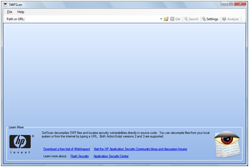The image size is (249, 167).
Task: Close the SWFScan window
Action: click(x=240, y=4)
